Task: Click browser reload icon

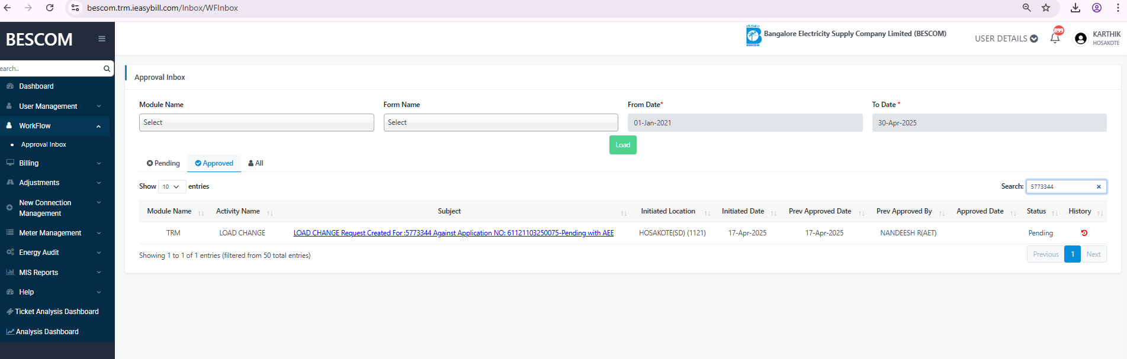Action: pyautogui.click(x=50, y=8)
